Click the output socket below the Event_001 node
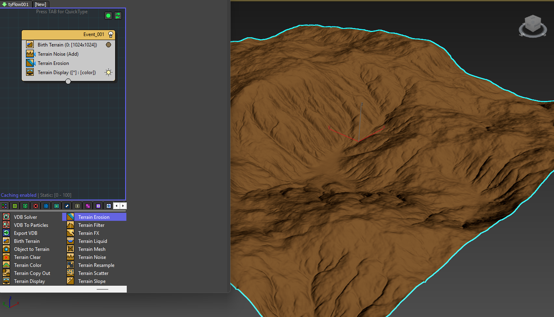This screenshot has width=554, height=317. click(x=68, y=81)
